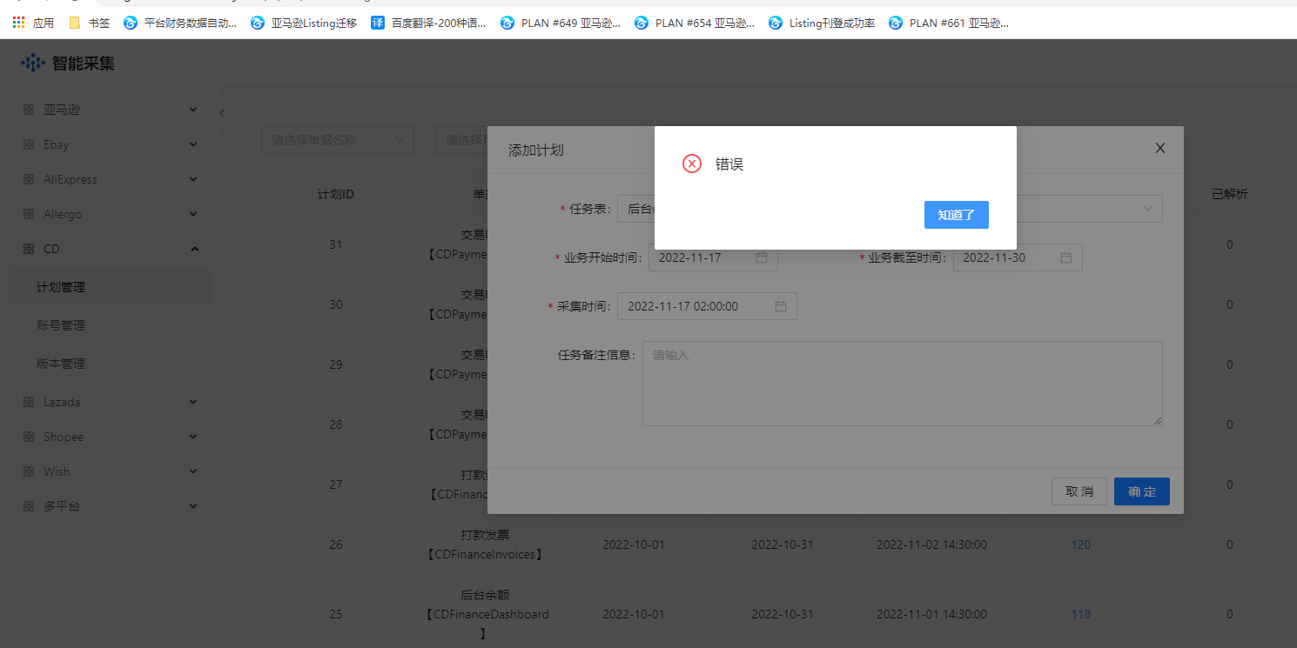Viewport: 1297px width, 648px height.
Task: Open the PLAN #661 bookmark
Action: coord(949,23)
